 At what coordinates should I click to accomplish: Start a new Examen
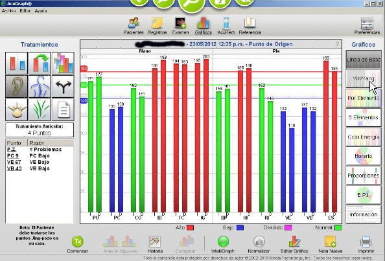(180, 23)
